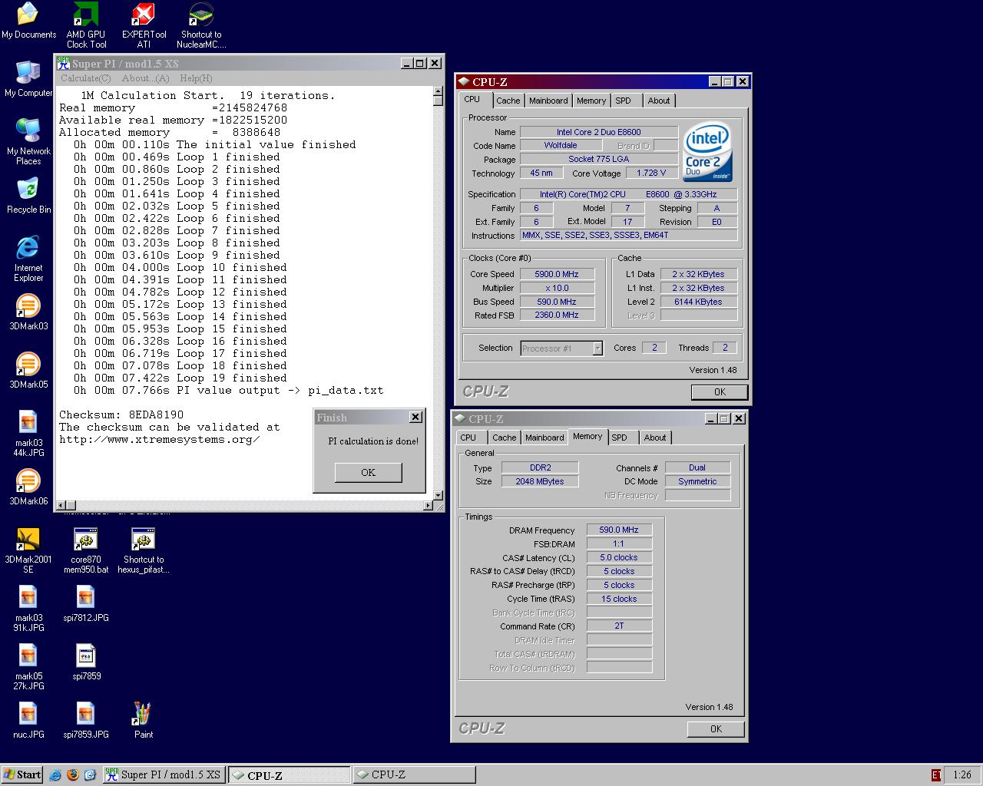Open Shortcut to NuclearMC icon
This screenshot has height=786, width=983.
[x=201, y=25]
